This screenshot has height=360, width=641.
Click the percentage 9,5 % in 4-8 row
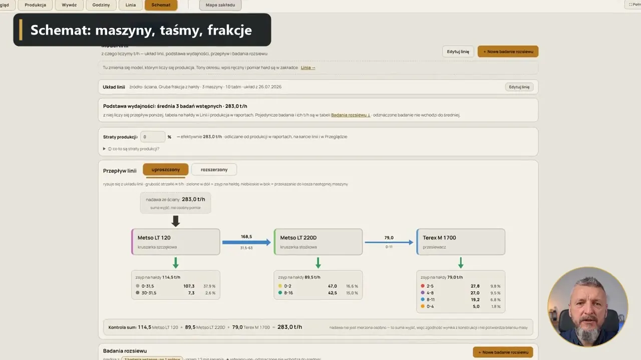495,293
